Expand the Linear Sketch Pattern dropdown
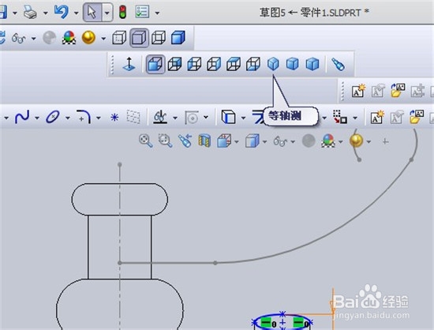The height and width of the screenshot is (330, 434). pos(355,118)
